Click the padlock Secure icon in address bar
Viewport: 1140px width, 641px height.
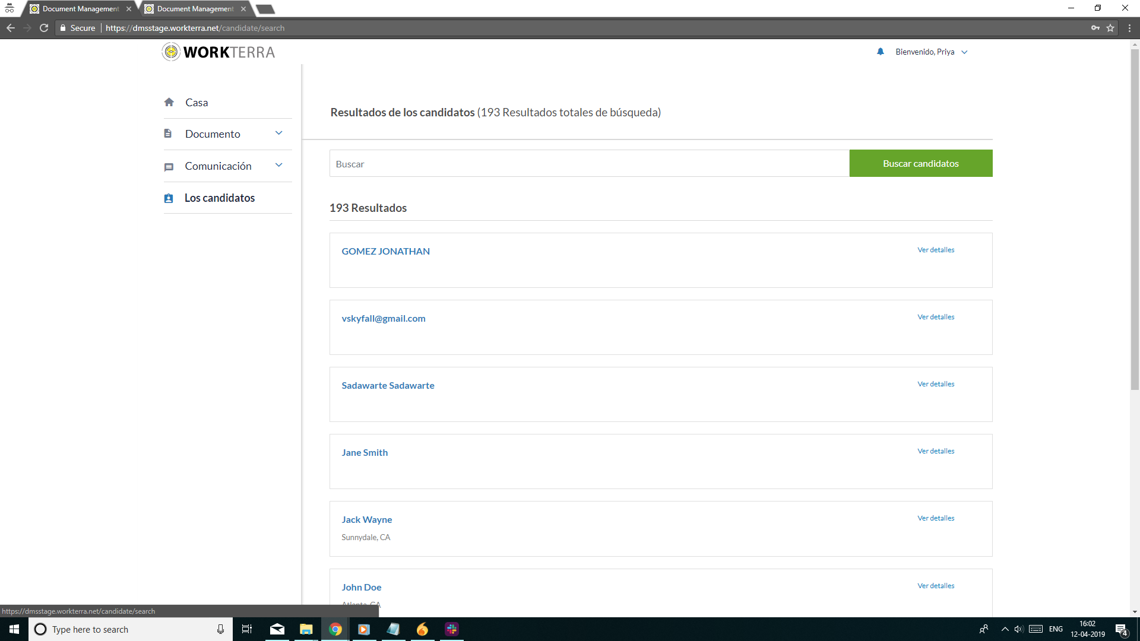click(x=62, y=27)
